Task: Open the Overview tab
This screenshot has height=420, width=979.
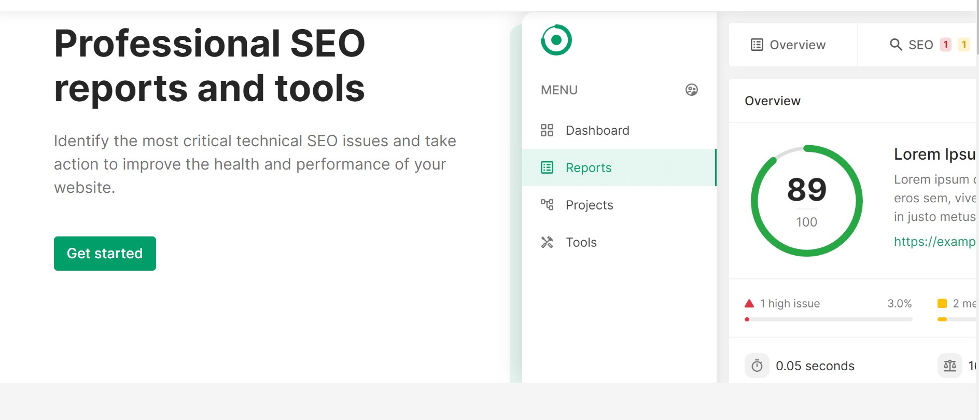Action: pos(788,45)
